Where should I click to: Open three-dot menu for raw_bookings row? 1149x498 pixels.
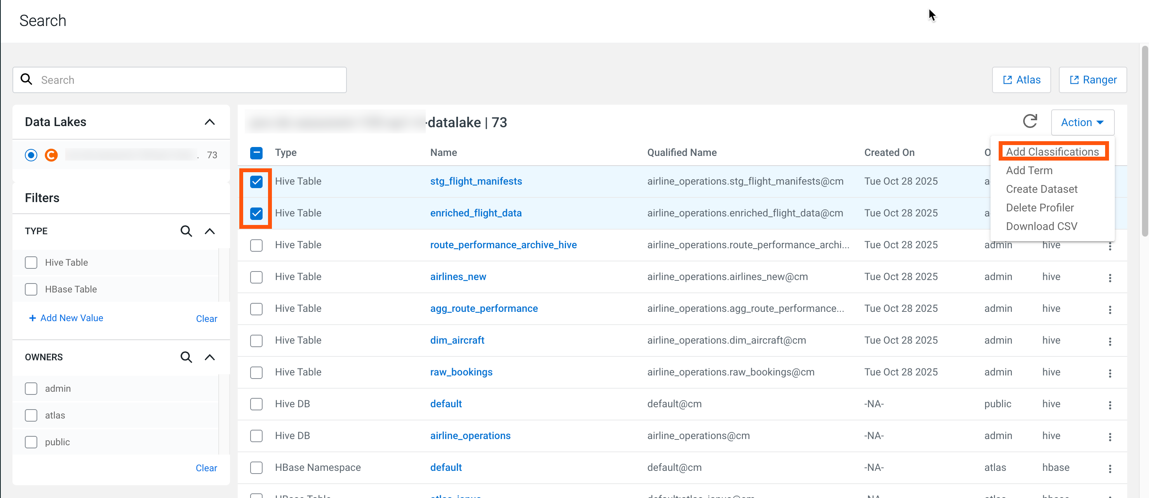pos(1109,373)
